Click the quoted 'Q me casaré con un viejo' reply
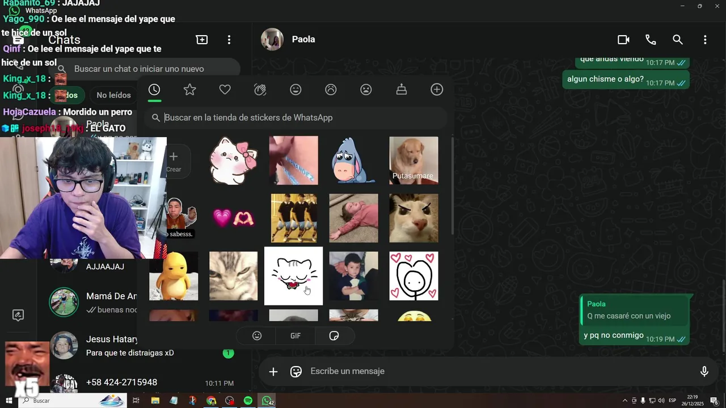Image resolution: width=726 pixels, height=408 pixels. (635, 311)
